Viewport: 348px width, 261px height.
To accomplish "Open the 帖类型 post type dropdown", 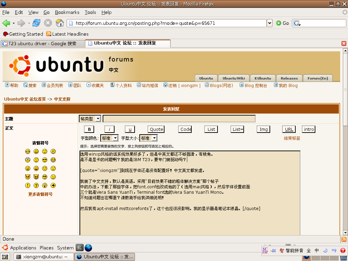I will [x=90, y=119].
